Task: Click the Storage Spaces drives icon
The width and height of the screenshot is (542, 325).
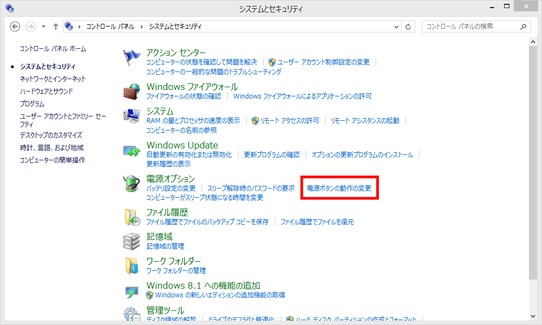Action: pos(132,242)
